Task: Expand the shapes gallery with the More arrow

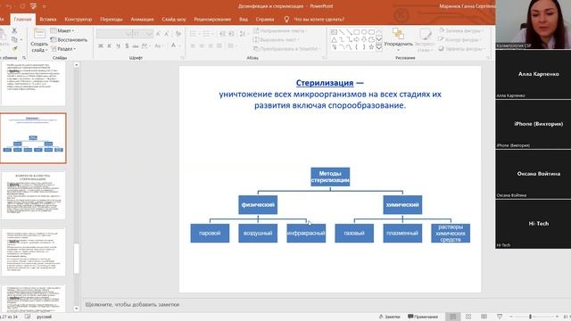Action: [x=378, y=47]
